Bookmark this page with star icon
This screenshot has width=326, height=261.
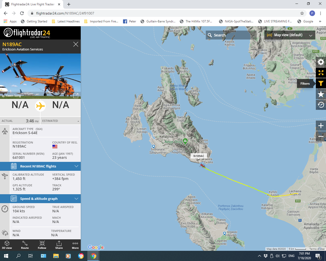tap(302, 13)
